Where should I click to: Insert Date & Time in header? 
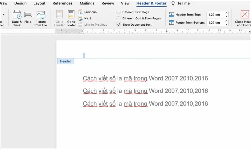pyautogui.click(x=17, y=18)
